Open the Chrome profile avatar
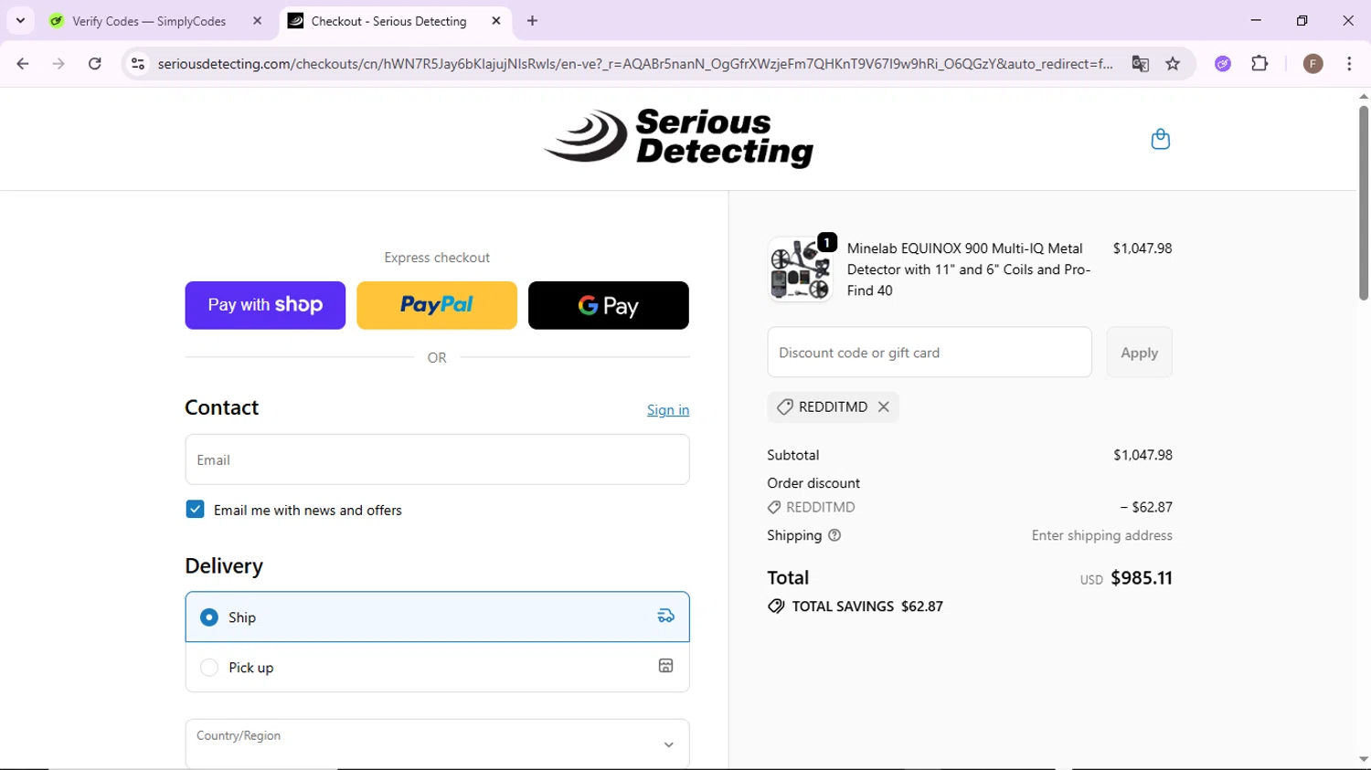Viewport: 1371px width, 770px height. pos(1313,64)
